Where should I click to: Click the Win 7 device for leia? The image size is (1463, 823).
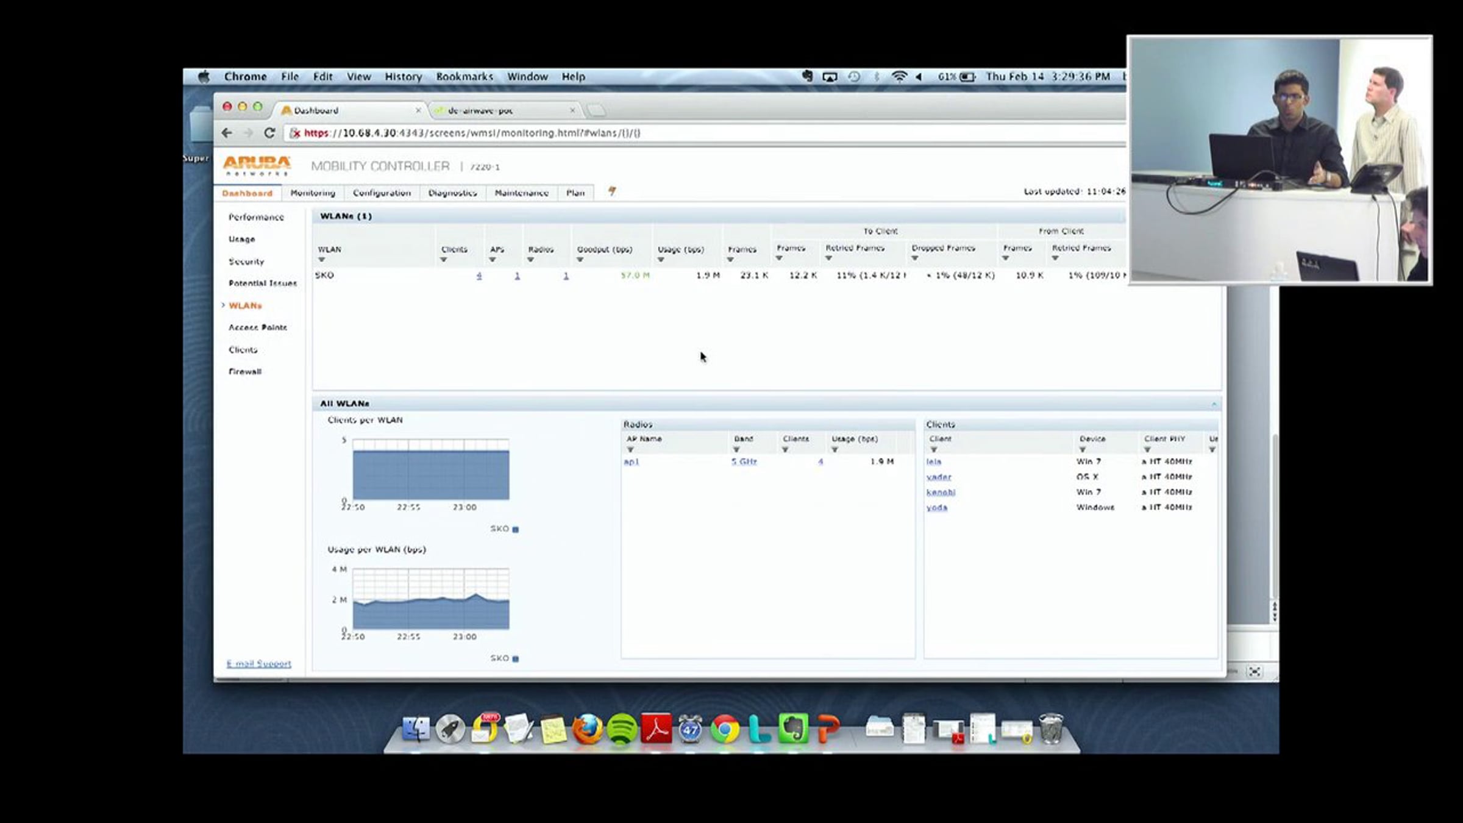[1089, 461]
